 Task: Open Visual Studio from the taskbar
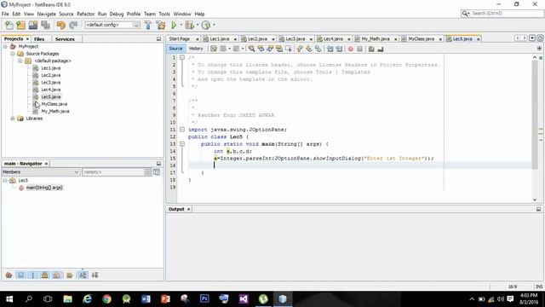tap(244, 299)
